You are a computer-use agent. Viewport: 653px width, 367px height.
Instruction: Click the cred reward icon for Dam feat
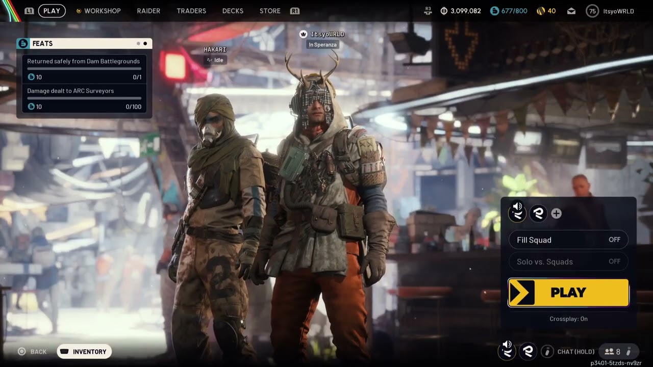coord(31,77)
